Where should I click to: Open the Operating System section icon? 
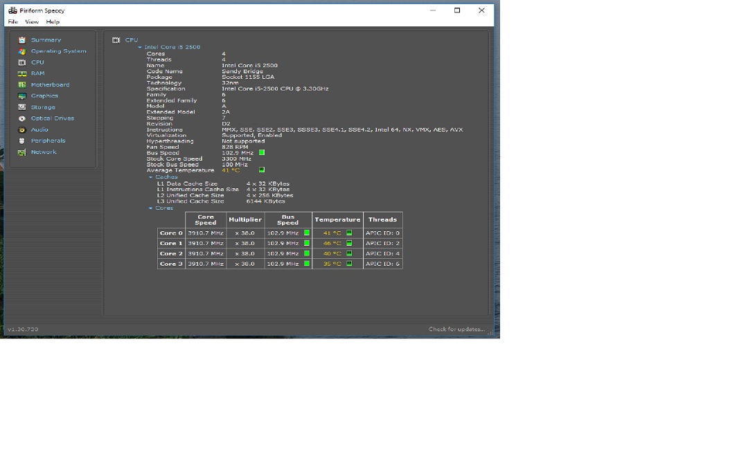pyautogui.click(x=22, y=51)
